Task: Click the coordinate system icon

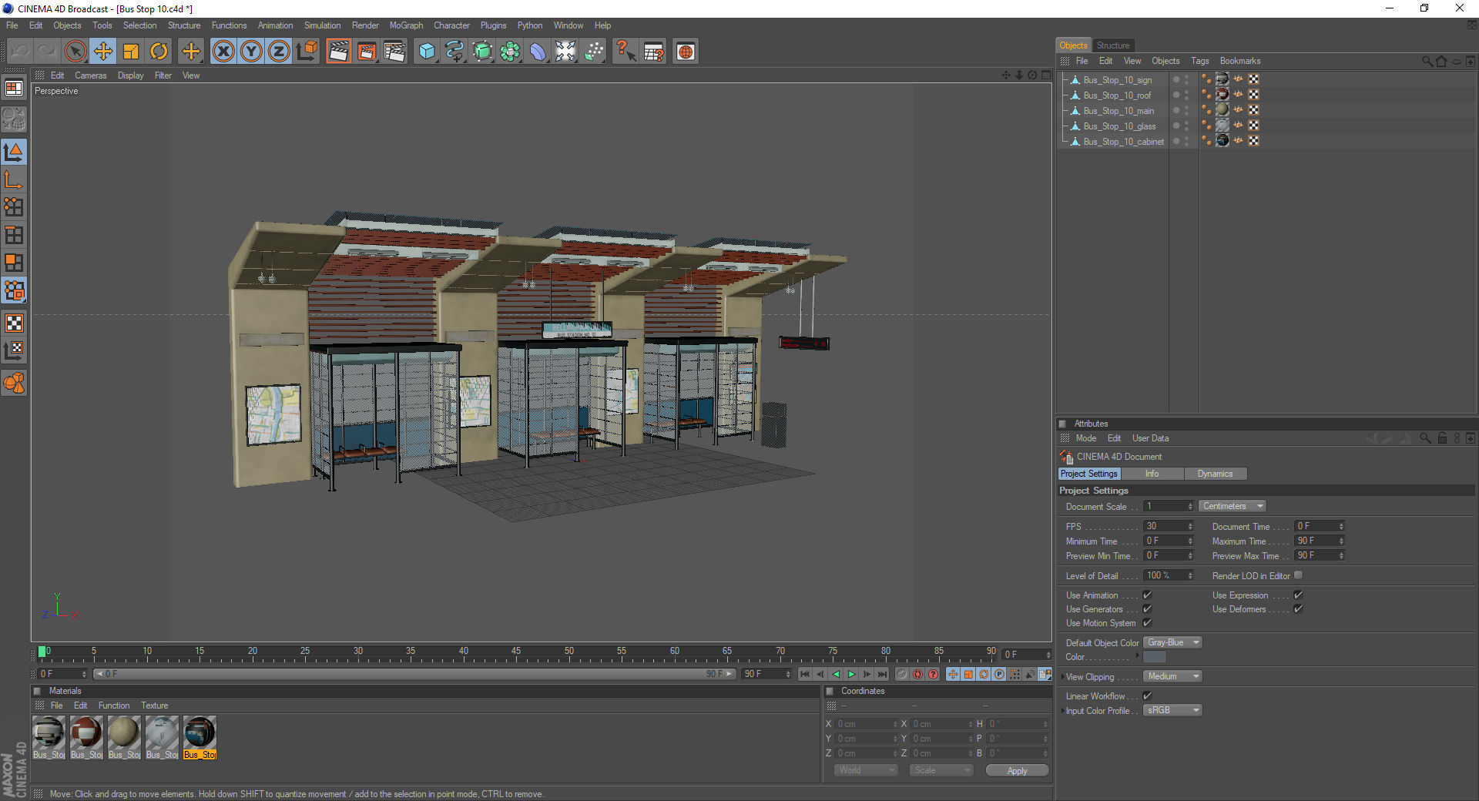Action: pos(307,52)
